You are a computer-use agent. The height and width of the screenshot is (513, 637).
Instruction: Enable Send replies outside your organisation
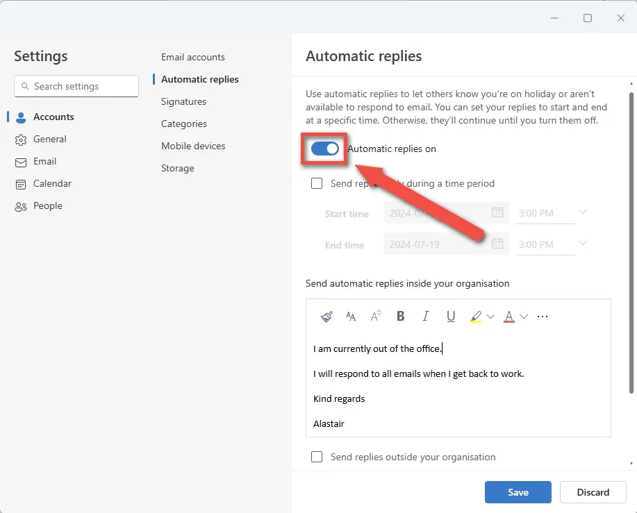tap(317, 457)
